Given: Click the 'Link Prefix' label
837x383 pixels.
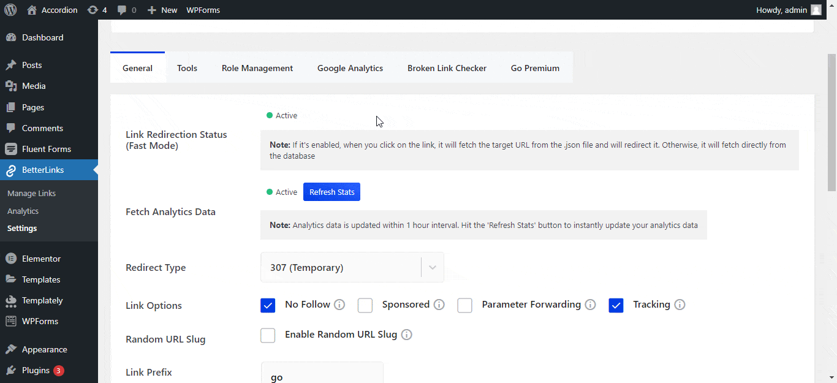Looking at the screenshot, I should point(149,372).
